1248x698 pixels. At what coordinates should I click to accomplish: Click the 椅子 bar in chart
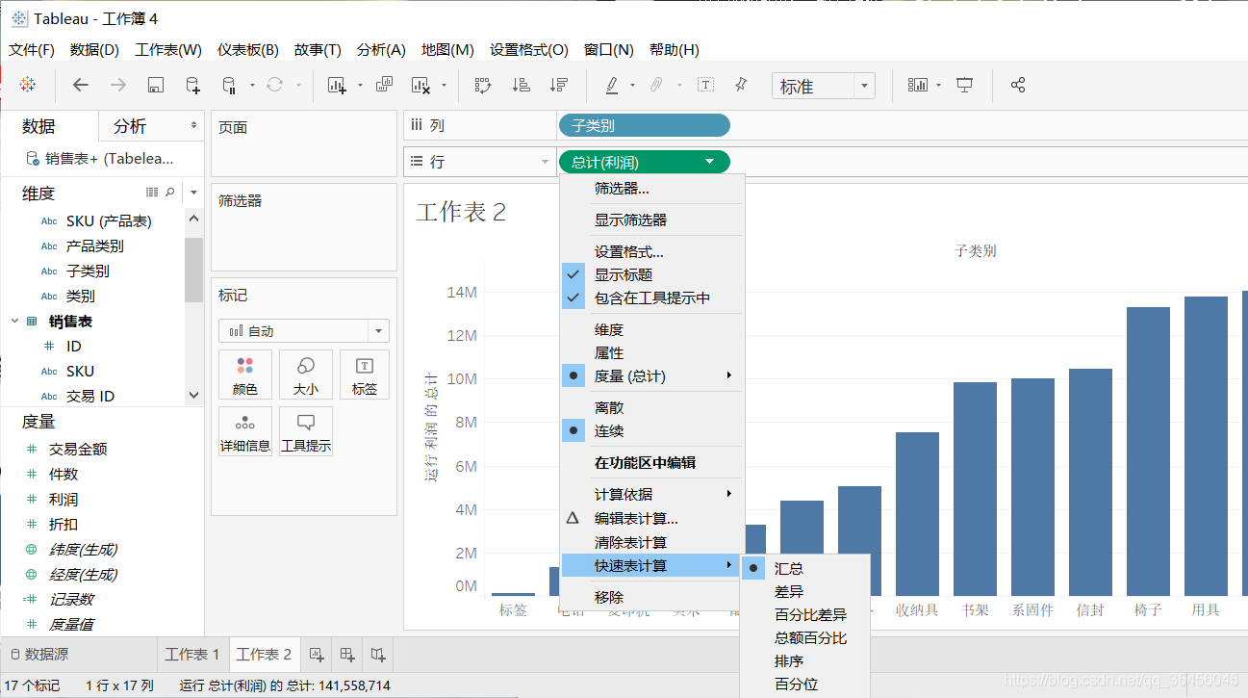(x=1148, y=452)
